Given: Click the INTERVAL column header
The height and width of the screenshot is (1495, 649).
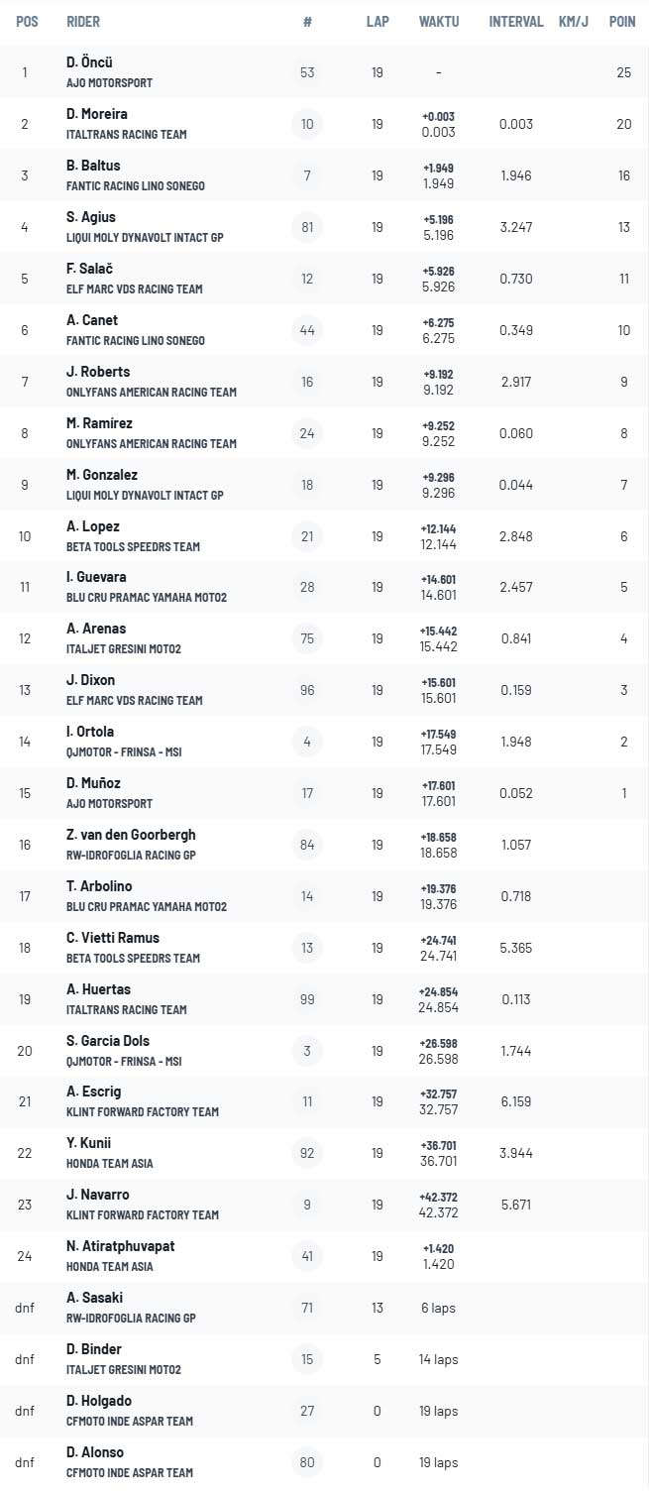Looking at the screenshot, I should click(x=516, y=22).
